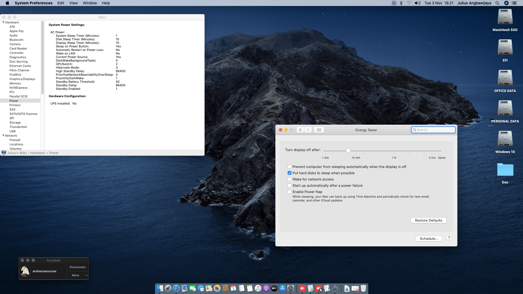Launch App Store from the Dock
Viewport: 523px width, 294px height.
coord(282,288)
